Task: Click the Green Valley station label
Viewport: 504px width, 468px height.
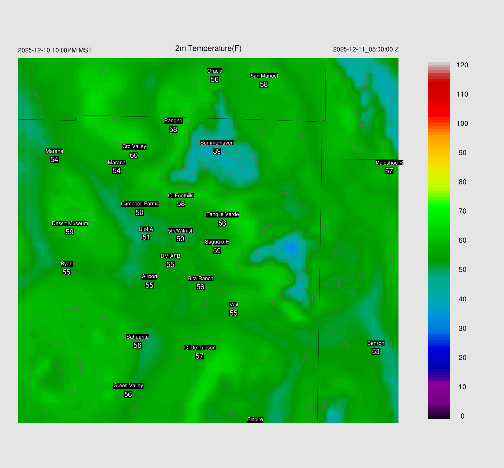Action: pyautogui.click(x=128, y=386)
